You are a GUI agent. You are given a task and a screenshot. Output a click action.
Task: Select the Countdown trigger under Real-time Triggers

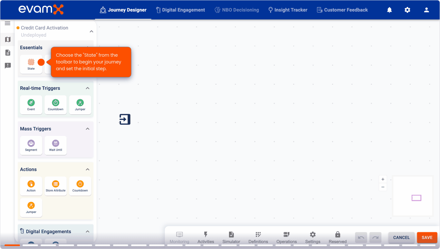(x=55, y=105)
